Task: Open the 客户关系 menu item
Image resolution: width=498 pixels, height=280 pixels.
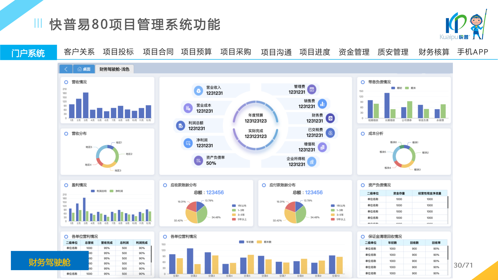Action: [79, 52]
